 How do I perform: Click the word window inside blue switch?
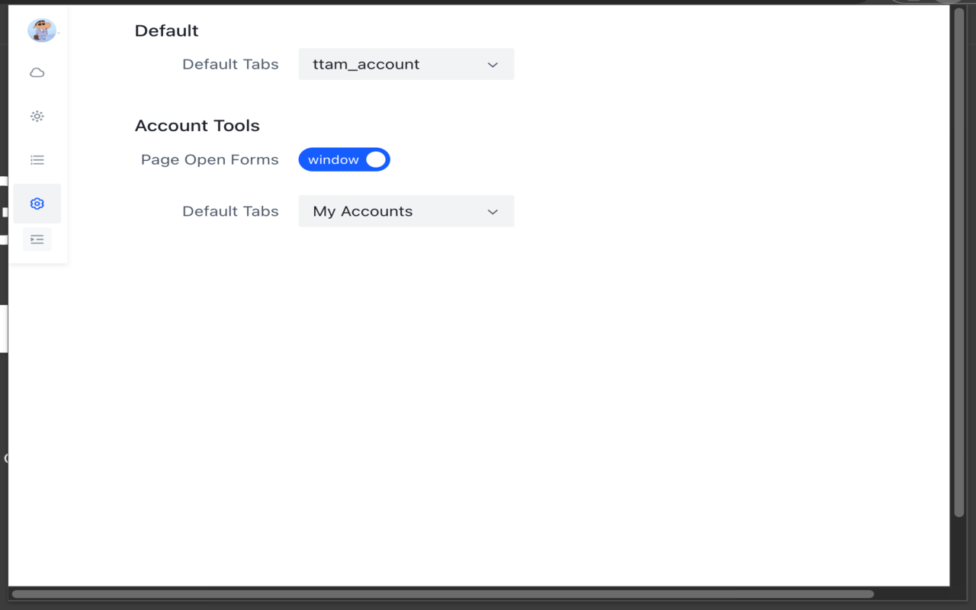click(x=333, y=160)
